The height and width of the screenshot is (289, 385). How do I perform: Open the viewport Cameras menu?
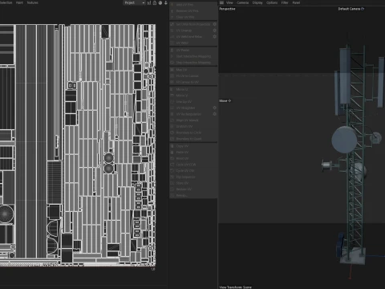(x=242, y=2)
